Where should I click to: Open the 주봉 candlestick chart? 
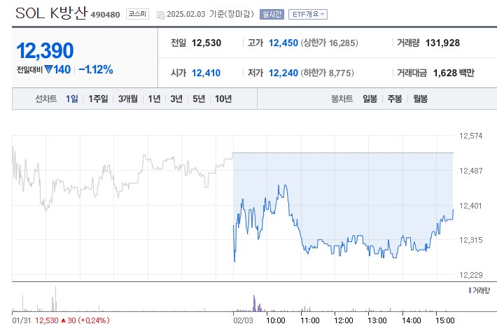click(395, 99)
